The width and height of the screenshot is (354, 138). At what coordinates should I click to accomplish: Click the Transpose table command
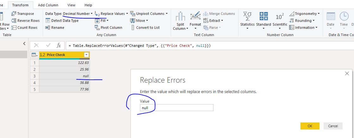(x=22, y=14)
